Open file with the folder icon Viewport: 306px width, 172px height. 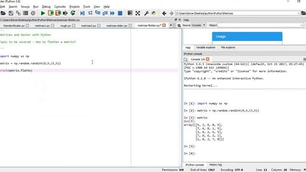coord(3,13)
